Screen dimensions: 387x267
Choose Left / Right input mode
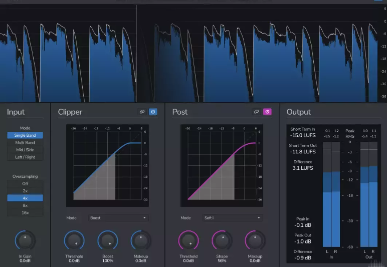25,157
